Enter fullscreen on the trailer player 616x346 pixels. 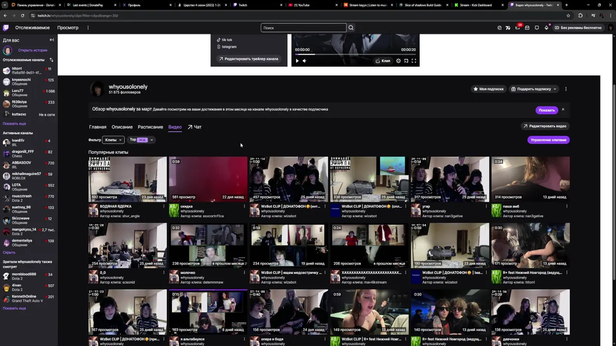[413, 61]
